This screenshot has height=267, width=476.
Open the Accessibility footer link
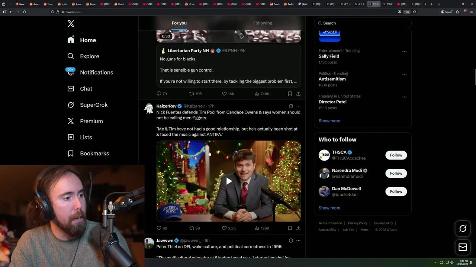pos(327,230)
